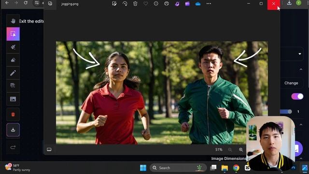Click the jogging photo in the Photos viewer

pos(162,92)
